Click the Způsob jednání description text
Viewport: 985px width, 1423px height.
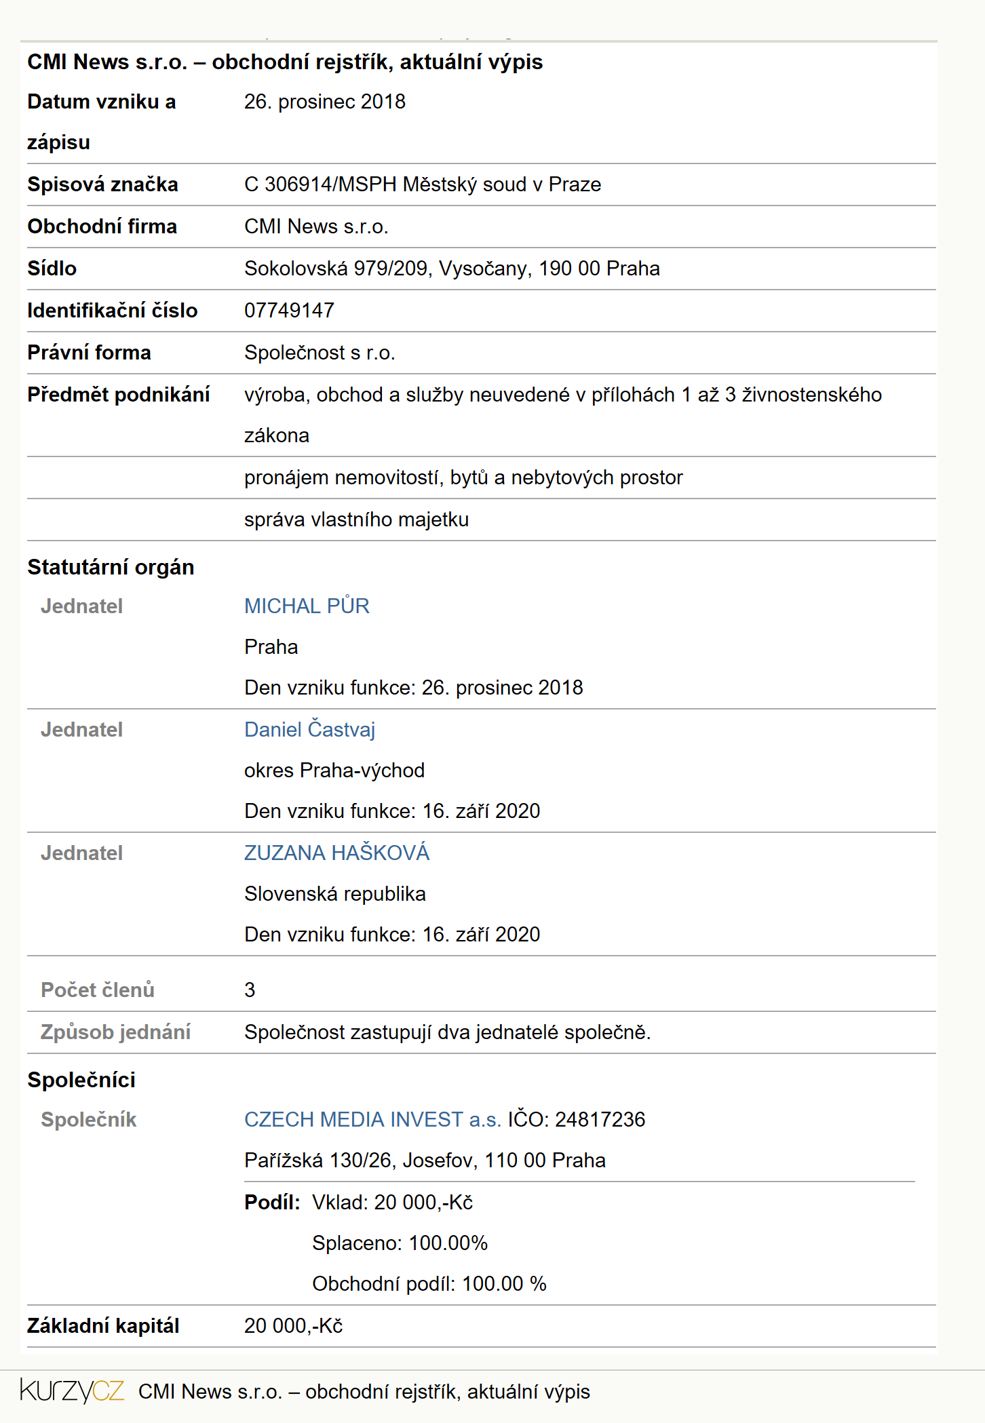[x=448, y=1032]
